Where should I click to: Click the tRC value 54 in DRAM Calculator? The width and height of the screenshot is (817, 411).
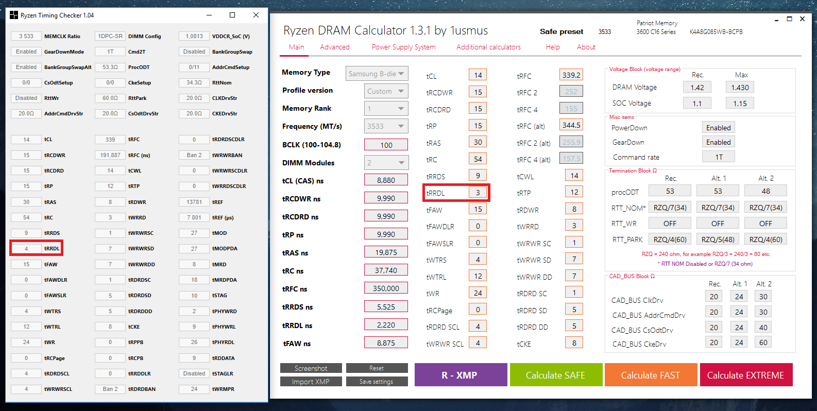478,159
